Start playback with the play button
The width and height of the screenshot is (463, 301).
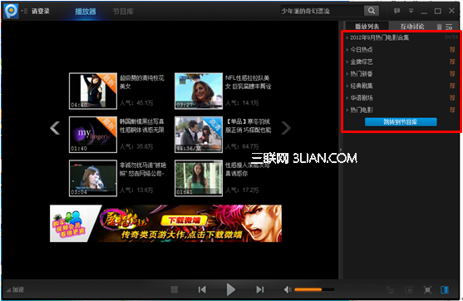(x=230, y=289)
